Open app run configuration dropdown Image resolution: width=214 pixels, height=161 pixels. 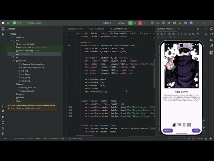click(123, 23)
